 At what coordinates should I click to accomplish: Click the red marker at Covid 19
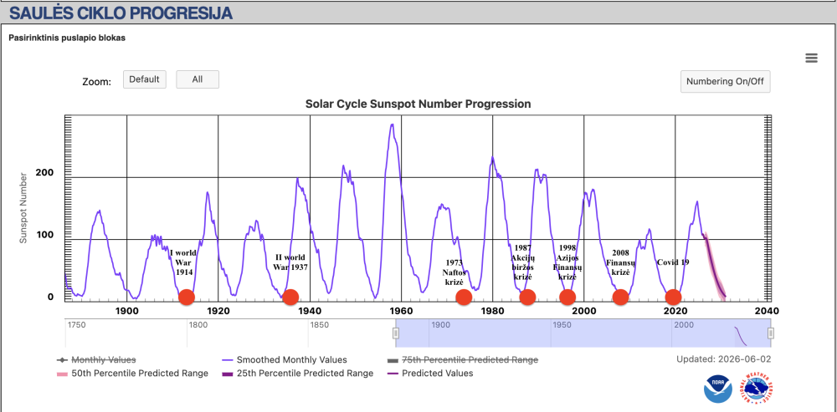673,297
